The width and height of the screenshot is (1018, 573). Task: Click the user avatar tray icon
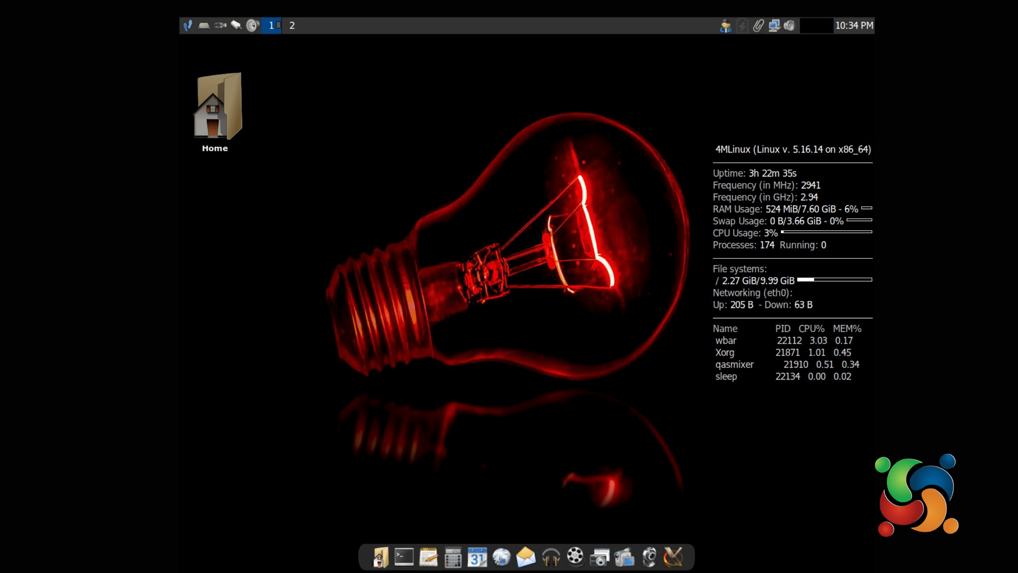pos(726,26)
